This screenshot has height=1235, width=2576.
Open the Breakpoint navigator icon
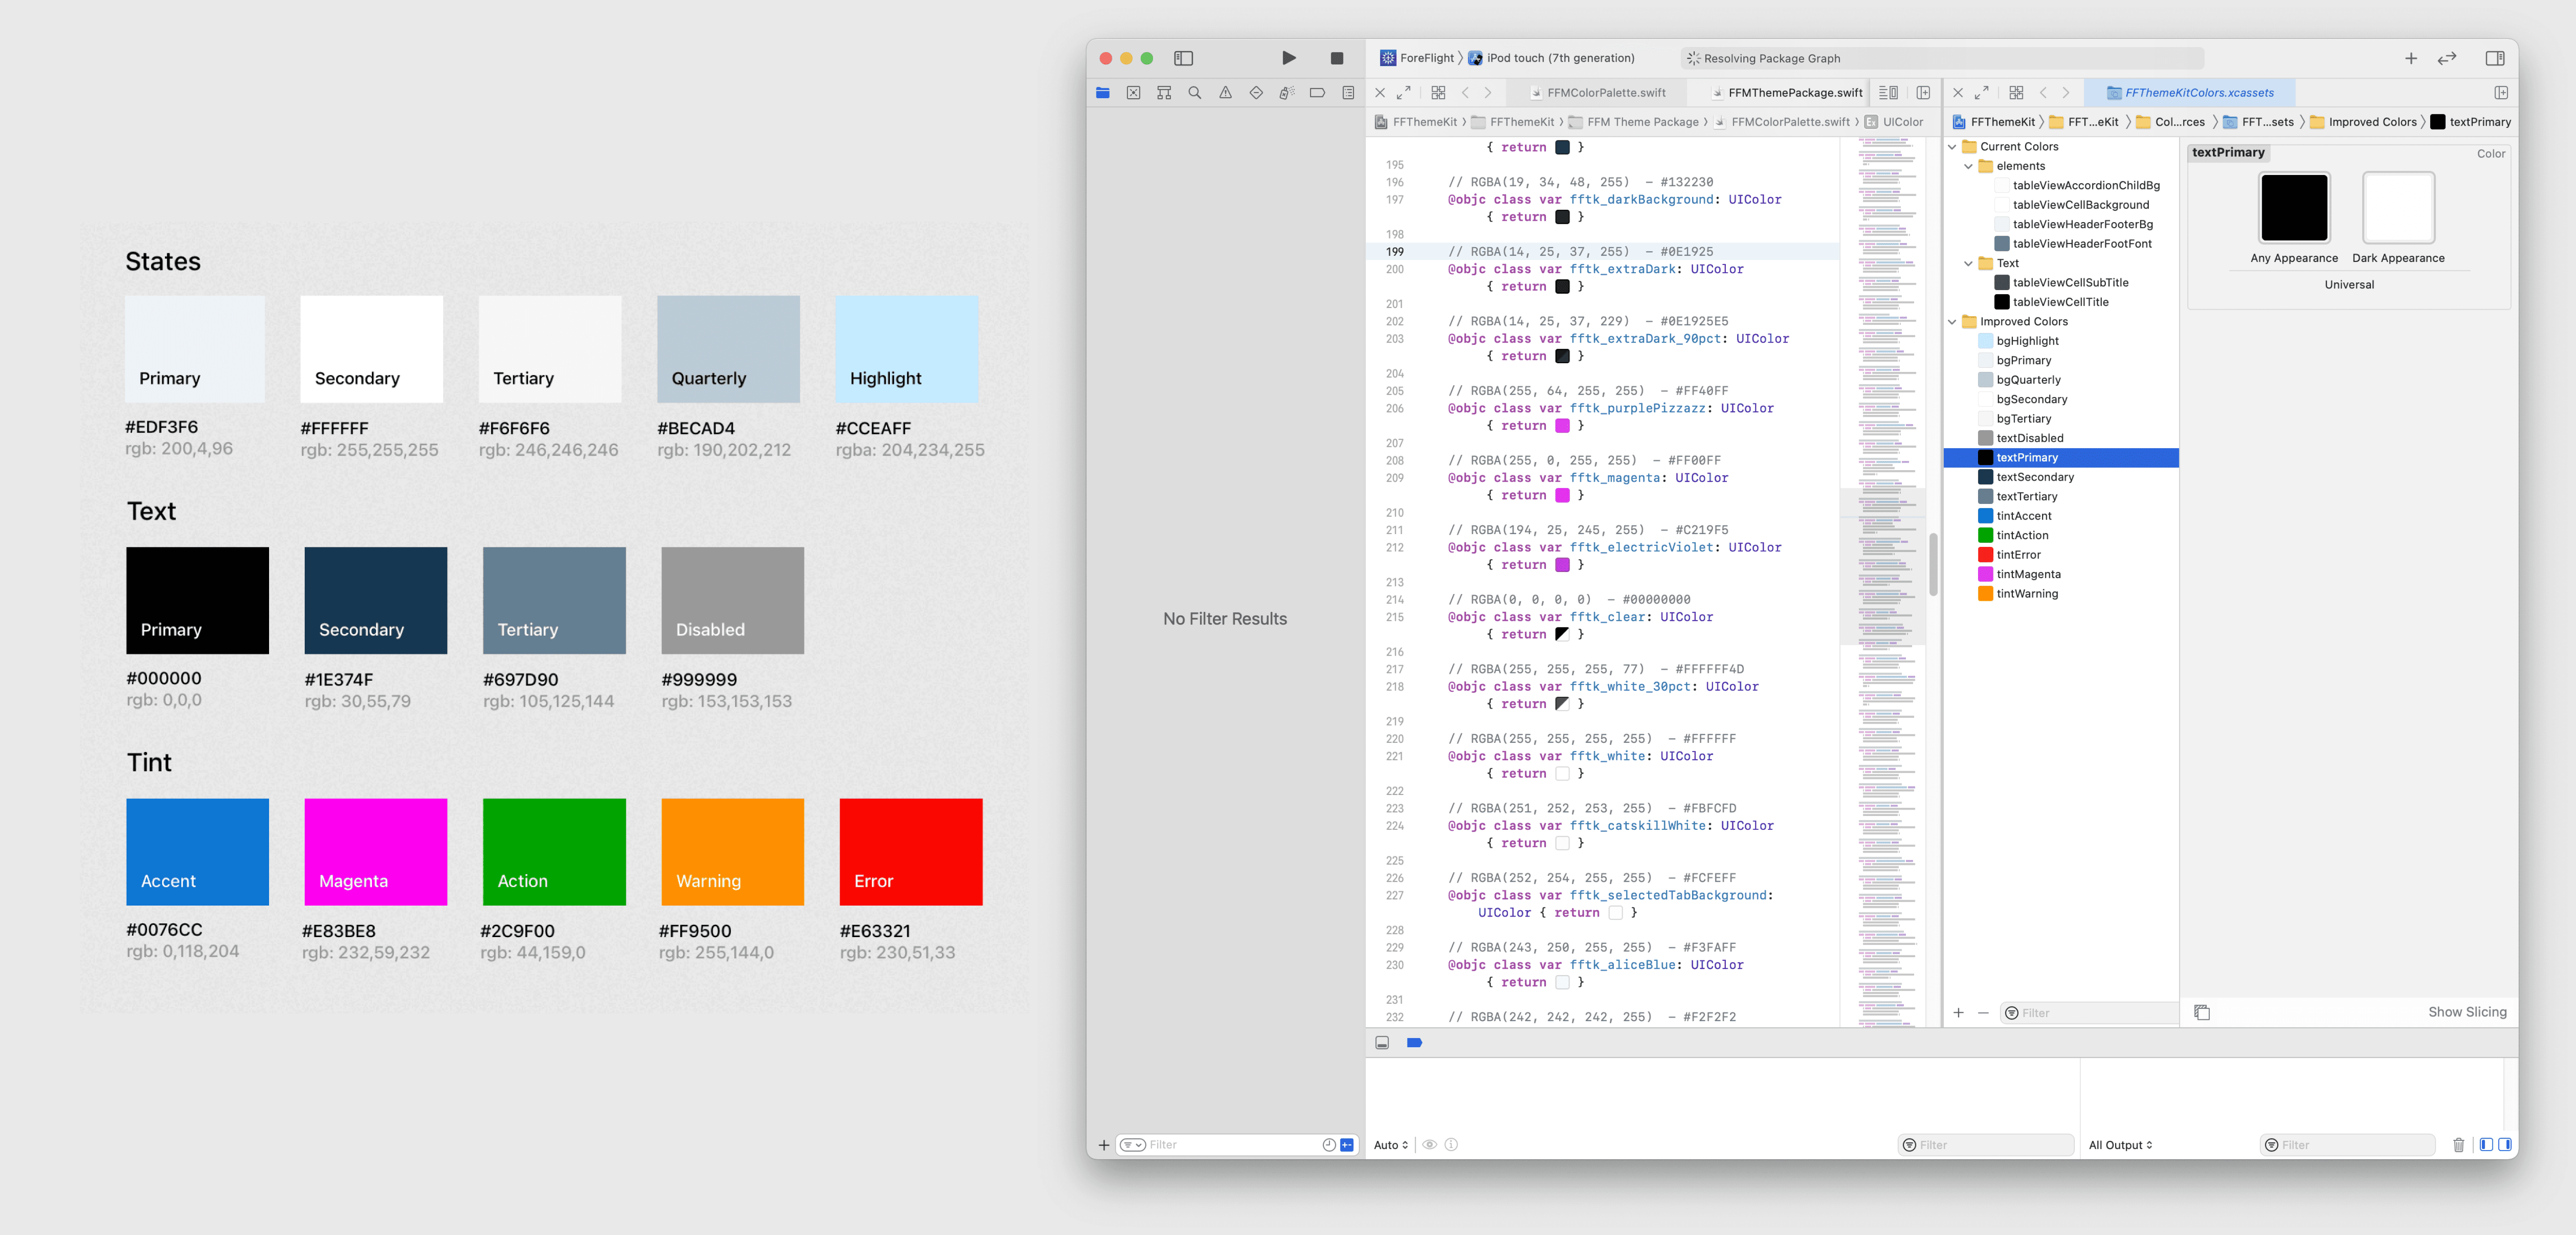coord(1317,93)
